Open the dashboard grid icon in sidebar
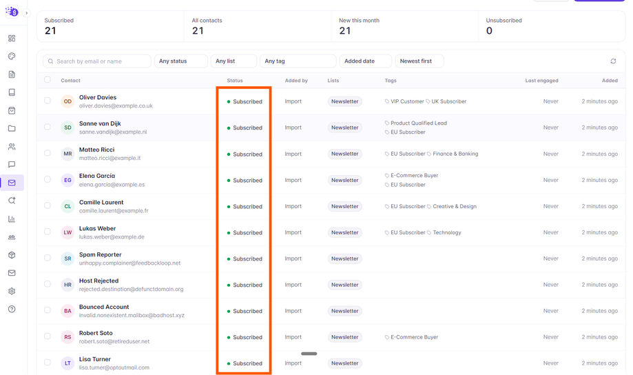The height and width of the screenshot is (375, 633). [x=12, y=39]
